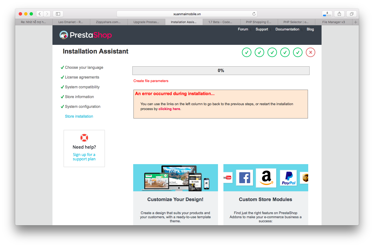
Task: Open the Blog link in header
Action: point(310,29)
